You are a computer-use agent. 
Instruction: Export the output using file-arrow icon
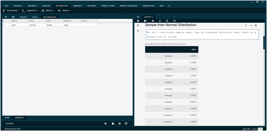tap(145, 21)
